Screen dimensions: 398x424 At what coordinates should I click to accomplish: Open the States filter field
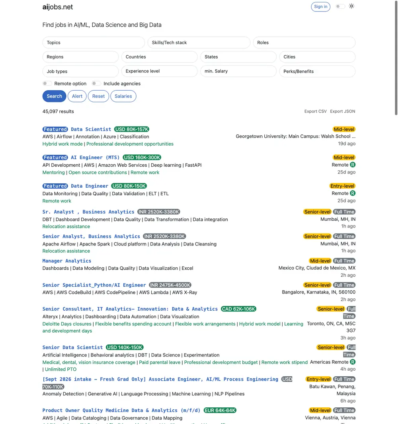click(x=238, y=57)
